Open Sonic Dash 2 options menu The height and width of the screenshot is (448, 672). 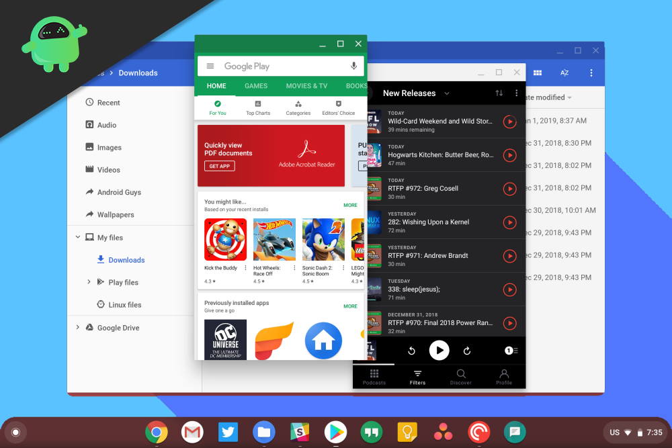coord(343,268)
